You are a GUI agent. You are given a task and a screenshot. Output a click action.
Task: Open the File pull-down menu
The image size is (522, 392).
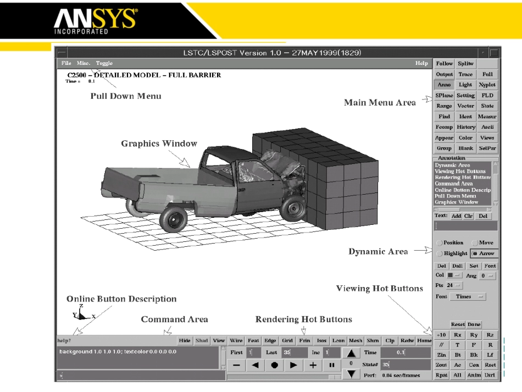click(x=66, y=63)
